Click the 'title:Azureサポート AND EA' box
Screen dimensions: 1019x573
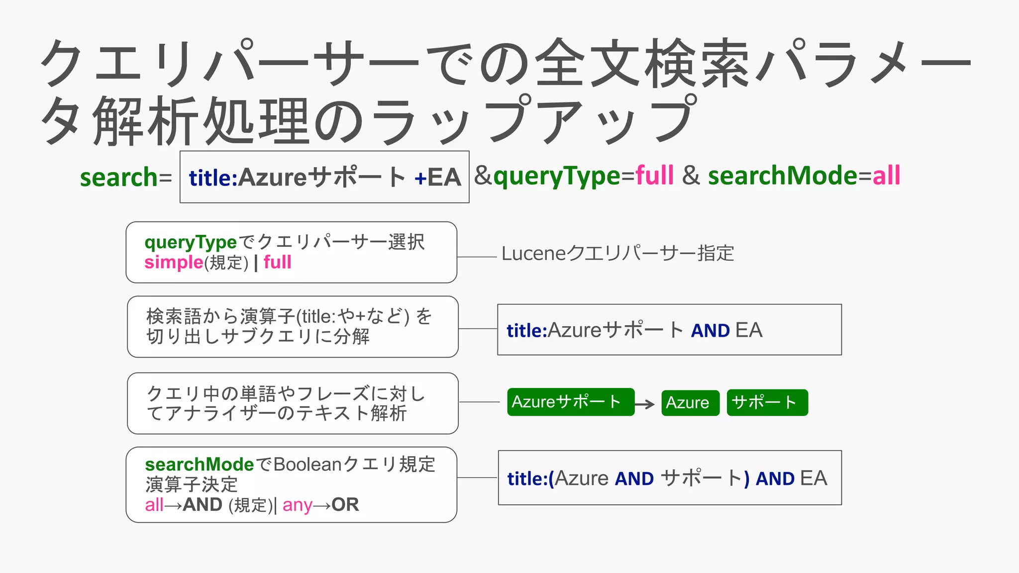[669, 330]
